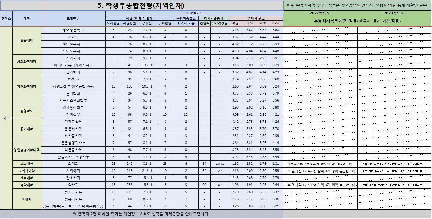Click the '약학과' department cell
This screenshot has height=219, width=432.
click(73, 185)
